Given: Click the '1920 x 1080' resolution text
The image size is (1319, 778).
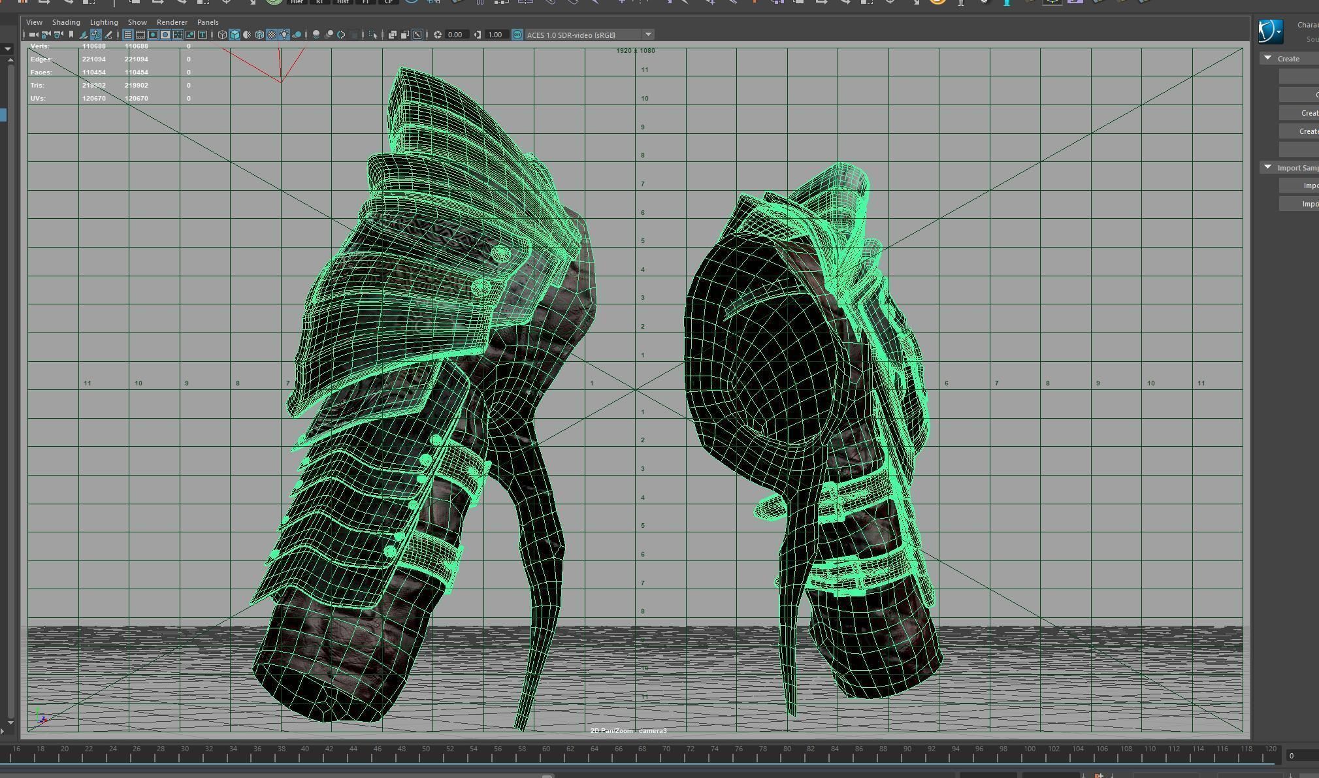Looking at the screenshot, I should (635, 50).
